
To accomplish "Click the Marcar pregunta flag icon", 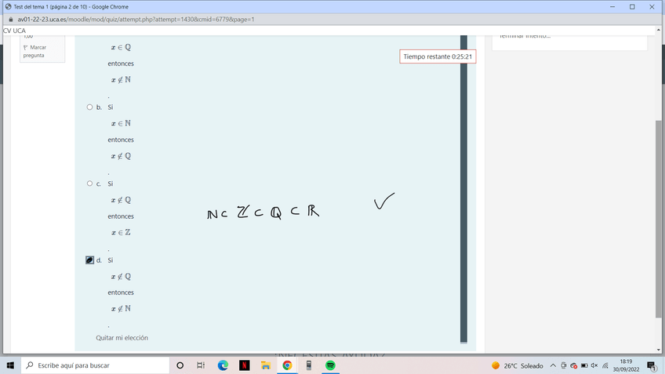I will pyautogui.click(x=25, y=48).
